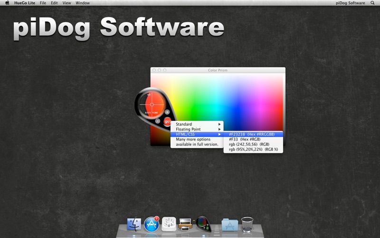Open the SK keyboard app in Dock
Screen dimensions: 380x238
point(169,223)
